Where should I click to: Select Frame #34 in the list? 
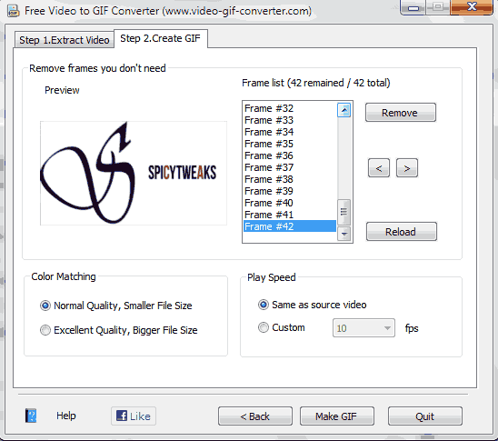290,132
